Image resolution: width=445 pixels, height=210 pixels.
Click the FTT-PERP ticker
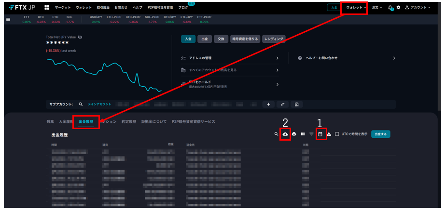click(x=204, y=19)
